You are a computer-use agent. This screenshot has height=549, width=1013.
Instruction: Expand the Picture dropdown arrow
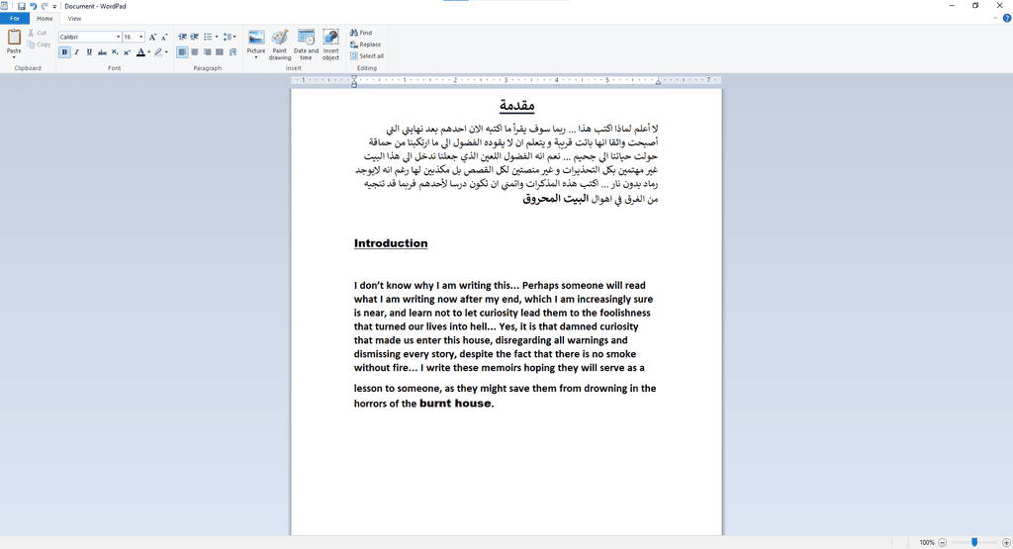point(256,57)
